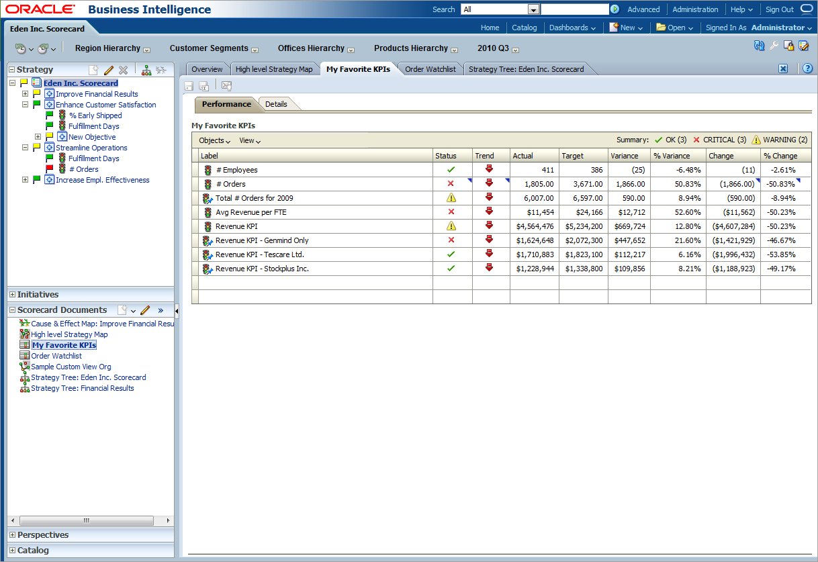The image size is (818, 562).
Task: Click the save as icon above Performance tab
Action: (203, 86)
